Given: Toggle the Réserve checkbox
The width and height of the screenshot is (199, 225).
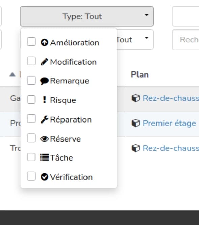Looking at the screenshot, I should [31, 138].
